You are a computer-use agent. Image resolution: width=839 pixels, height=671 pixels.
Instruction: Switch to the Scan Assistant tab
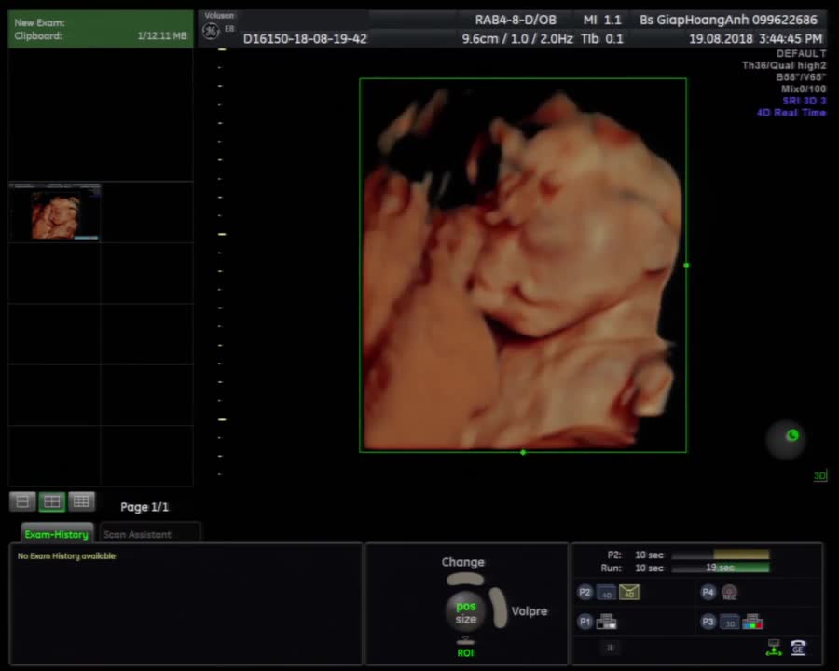coord(138,534)
